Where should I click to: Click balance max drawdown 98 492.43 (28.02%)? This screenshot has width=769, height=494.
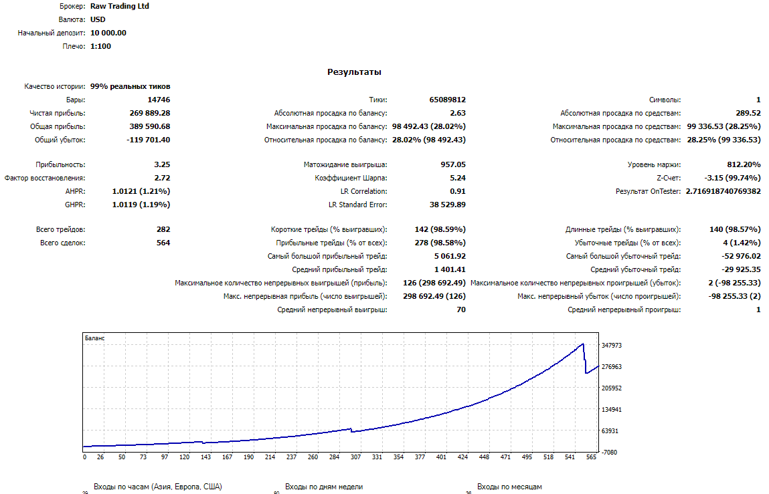coord(429,126)
